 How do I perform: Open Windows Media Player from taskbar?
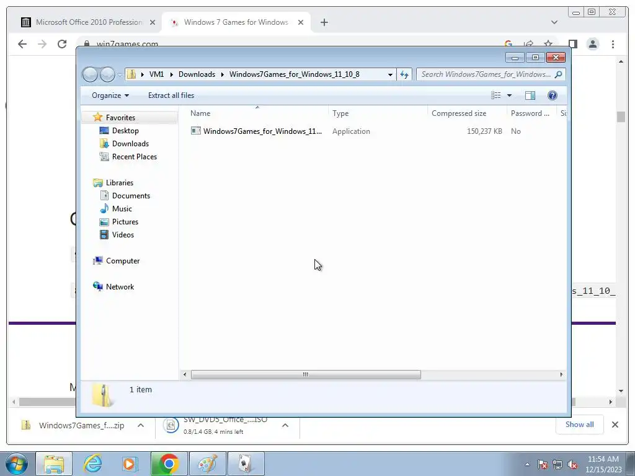[130, 464]
